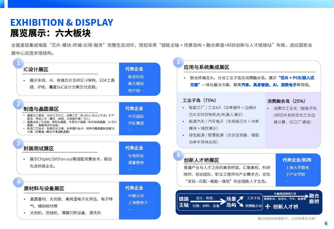Select the IC设计展区 heading

pyautogui.click(x=36, y=69)
